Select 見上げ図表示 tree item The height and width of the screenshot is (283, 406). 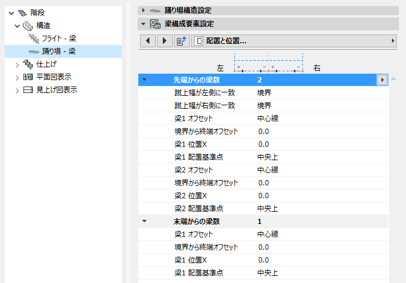pos(57,90)
